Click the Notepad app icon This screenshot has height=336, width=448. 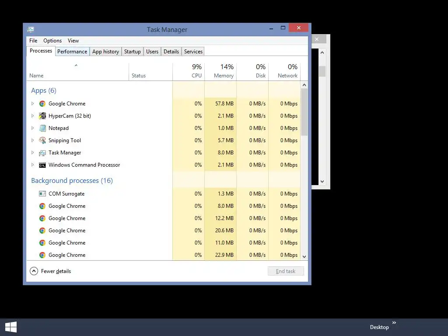click(x=42, y=128)
